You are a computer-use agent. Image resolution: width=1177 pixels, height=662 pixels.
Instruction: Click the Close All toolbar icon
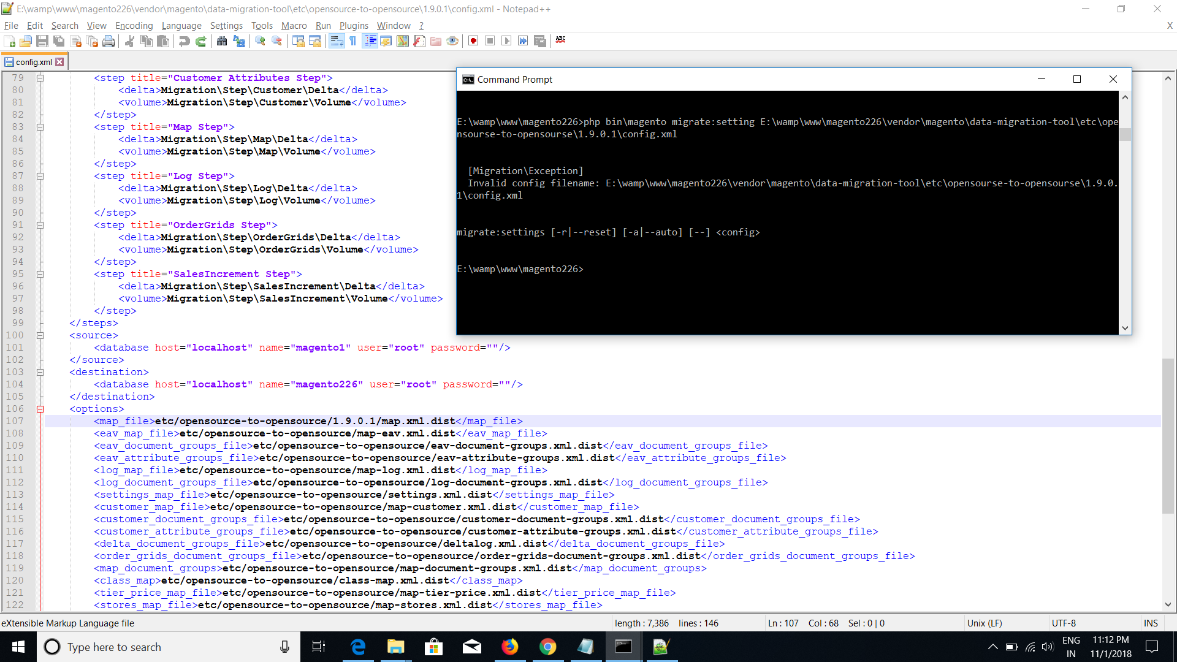click(93, 41)
